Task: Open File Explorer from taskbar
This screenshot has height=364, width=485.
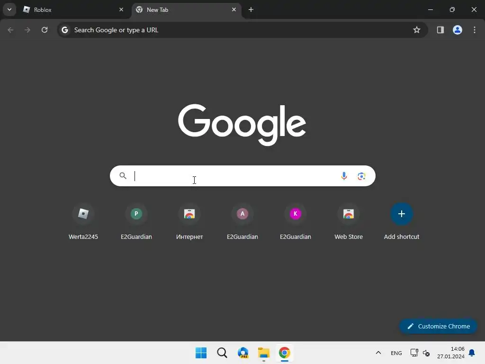Action: [x=264, y=353]
